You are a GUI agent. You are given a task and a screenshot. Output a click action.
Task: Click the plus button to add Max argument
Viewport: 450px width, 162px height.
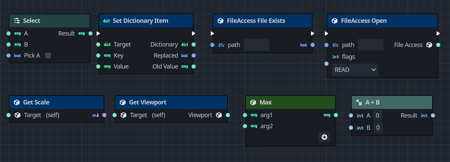coord(324,137)
